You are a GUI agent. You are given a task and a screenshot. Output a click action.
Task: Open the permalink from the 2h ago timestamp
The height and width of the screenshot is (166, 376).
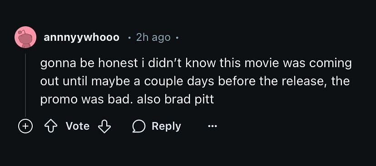click(153, 37)
